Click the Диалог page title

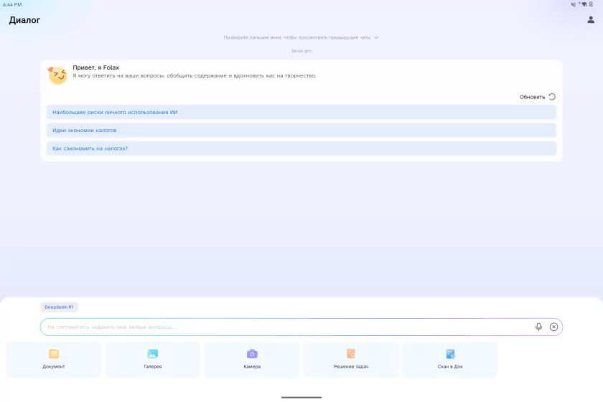click(24, 20)
